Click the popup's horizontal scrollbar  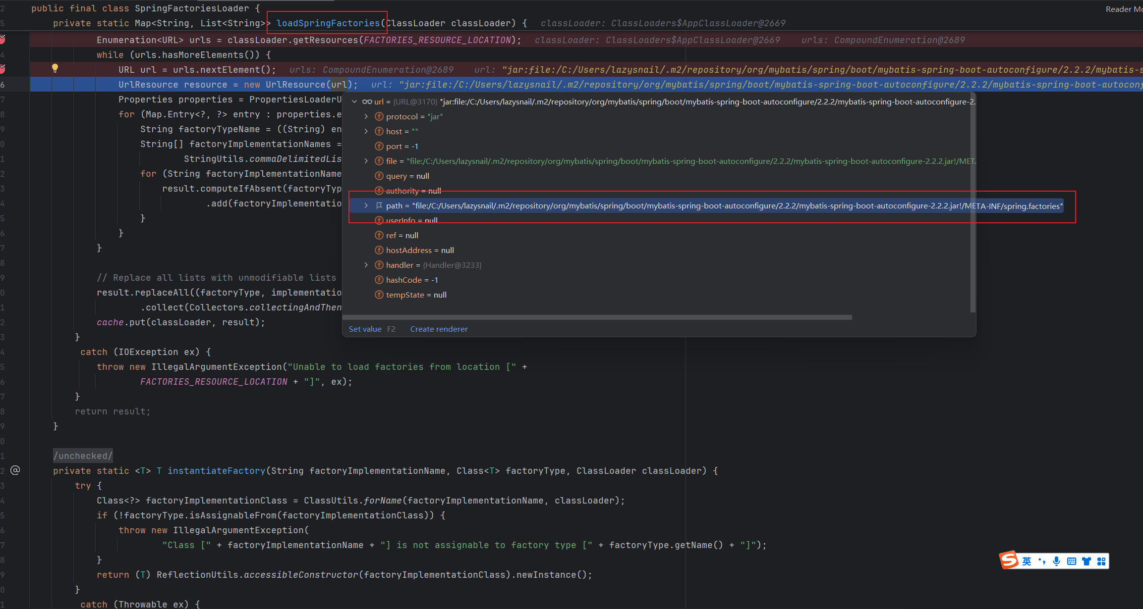coord(597,317)
